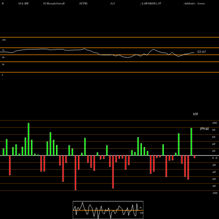The height and width of the screenshot is (219, 219).
Task: Click the 279.44 value beside MR chart
Action: click(204, 129)
